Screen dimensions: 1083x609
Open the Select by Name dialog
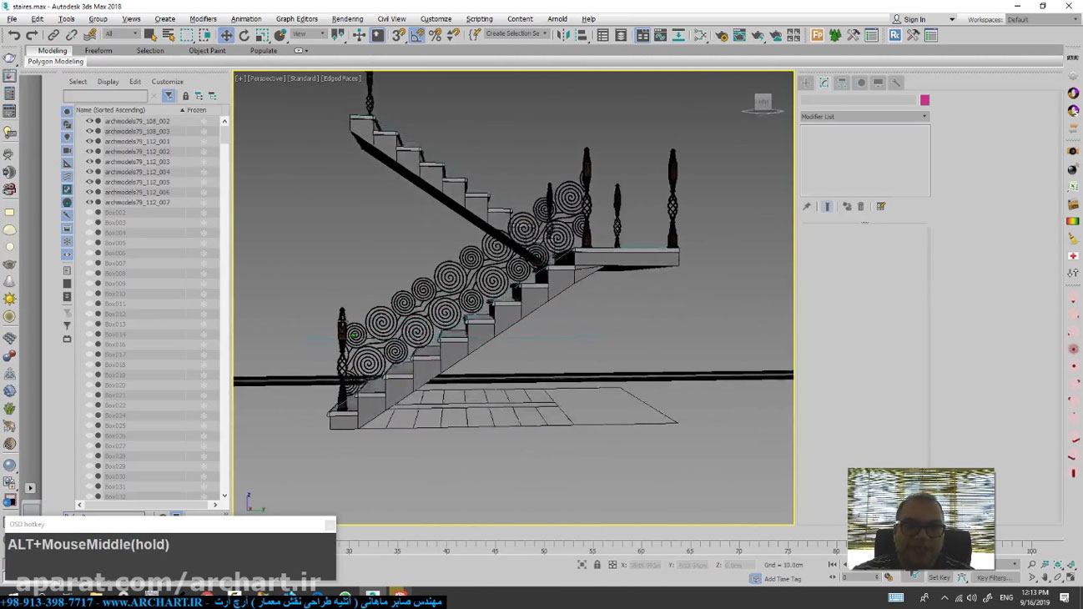(x=169, y=35)
